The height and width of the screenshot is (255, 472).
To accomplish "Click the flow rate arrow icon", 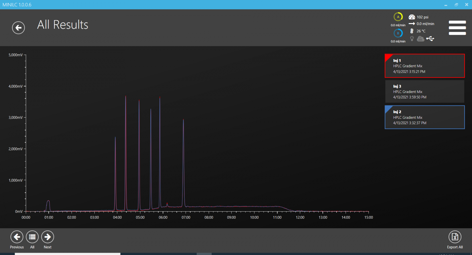I will point(412,24).
